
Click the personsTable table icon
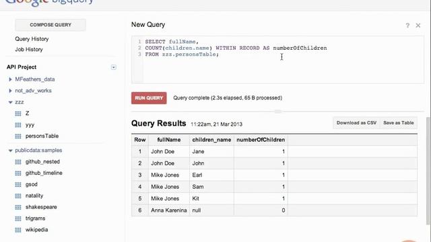click(x=18, y=136)
